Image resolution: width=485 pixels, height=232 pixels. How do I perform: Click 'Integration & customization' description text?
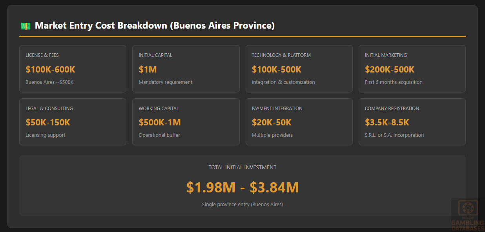coord(283,82)
